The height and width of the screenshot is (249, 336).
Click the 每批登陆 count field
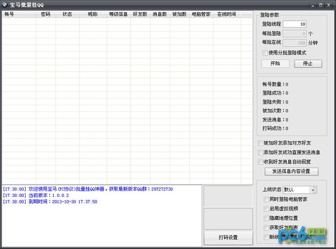295,34
